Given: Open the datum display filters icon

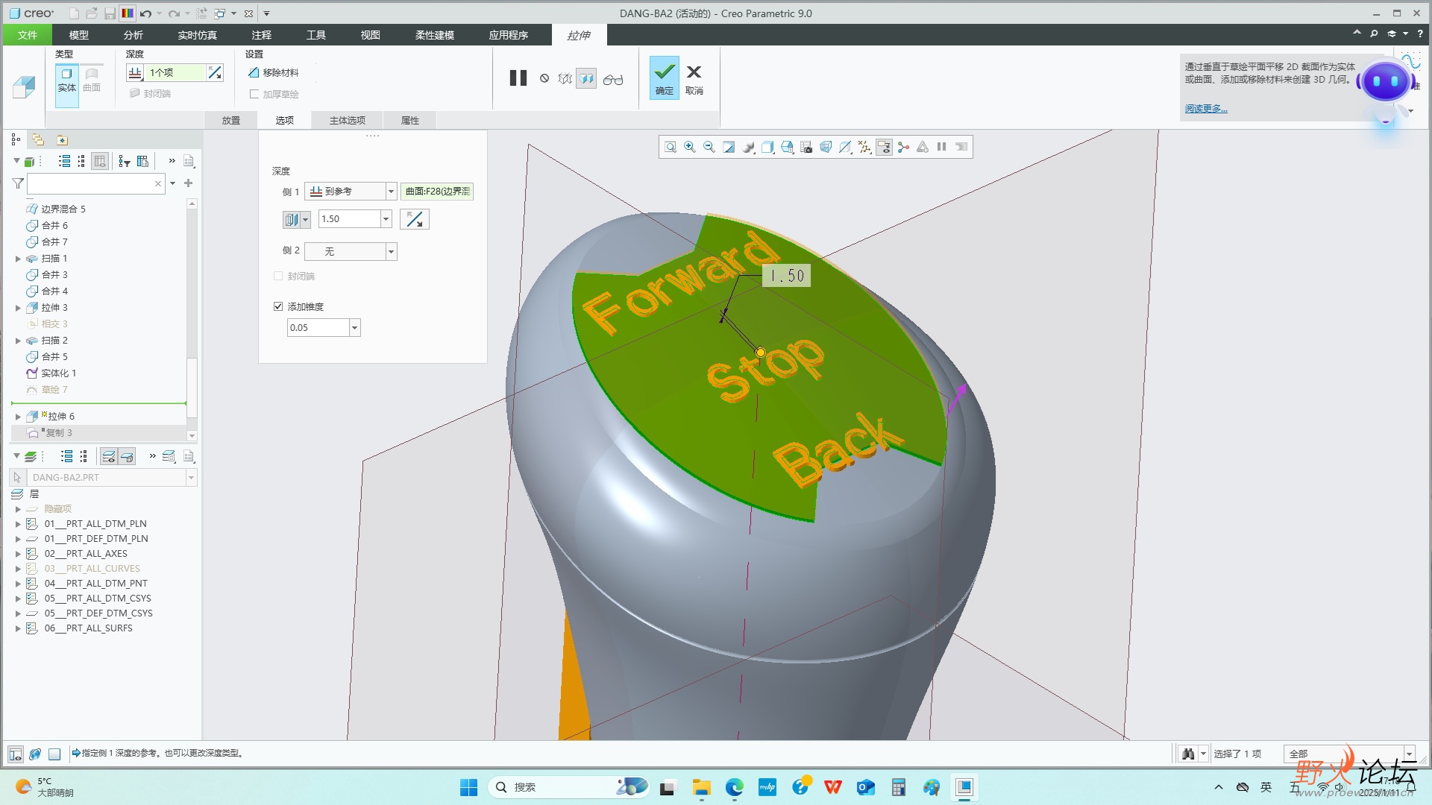Looking at the screenshot, I should [x=864, y=147].
